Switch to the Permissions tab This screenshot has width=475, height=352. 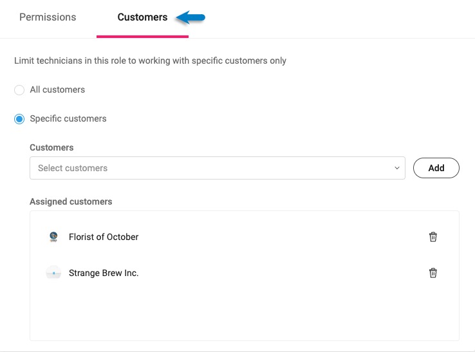pos(48,17)
